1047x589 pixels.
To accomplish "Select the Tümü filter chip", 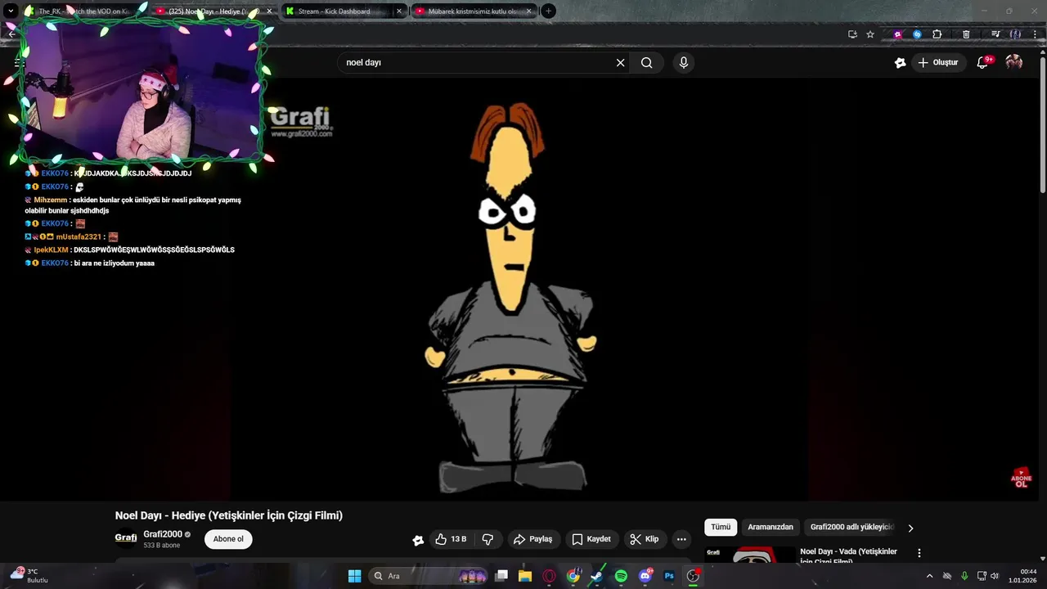I will (721, 528).
